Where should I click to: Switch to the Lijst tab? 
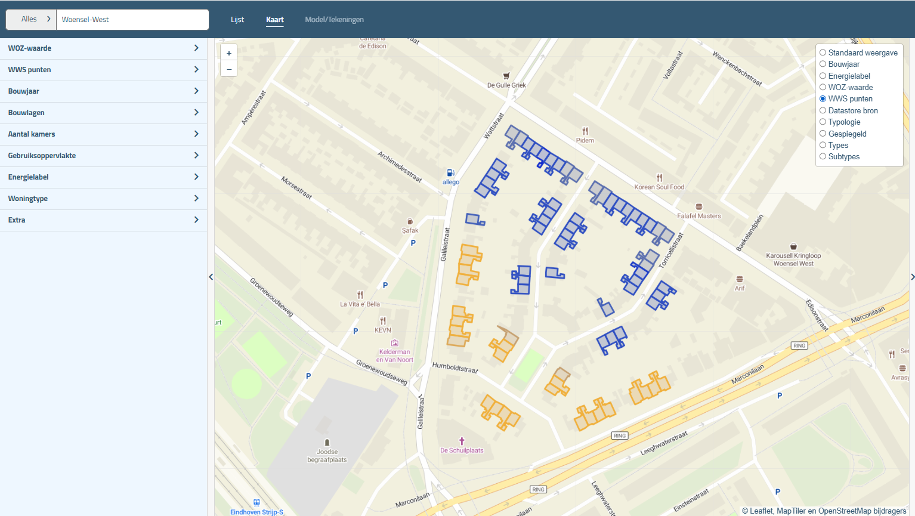[237, 19]
